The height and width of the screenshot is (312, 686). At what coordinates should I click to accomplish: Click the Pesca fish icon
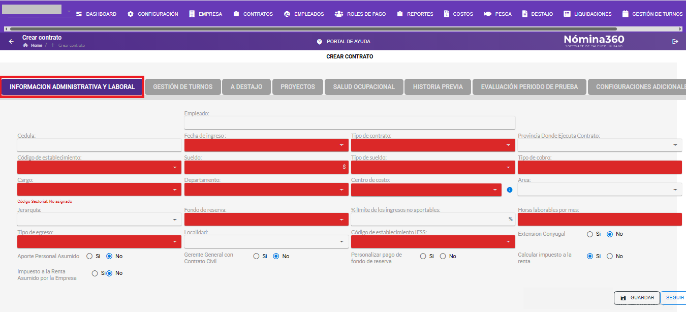tap(487, 14)
